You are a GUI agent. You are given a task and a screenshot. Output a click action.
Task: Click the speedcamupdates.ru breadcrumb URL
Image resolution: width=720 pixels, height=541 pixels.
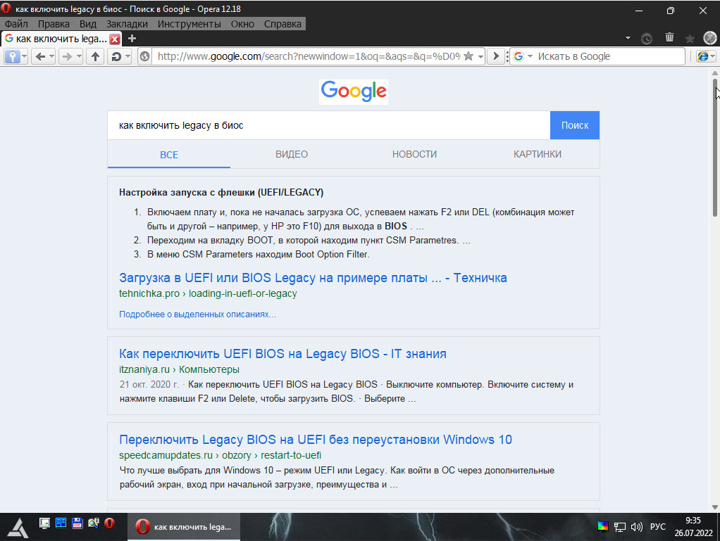point(220,455)
